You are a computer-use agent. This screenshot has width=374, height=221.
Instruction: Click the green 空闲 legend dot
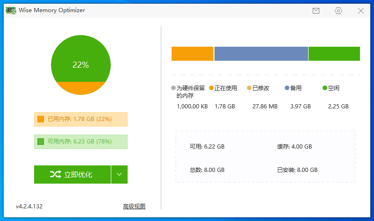pos(324,88)
